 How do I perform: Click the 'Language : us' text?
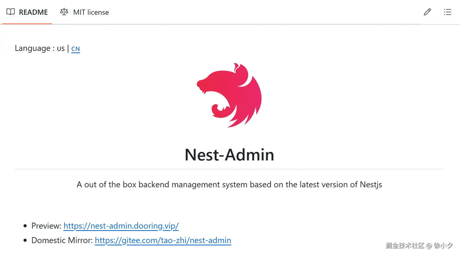40,48
